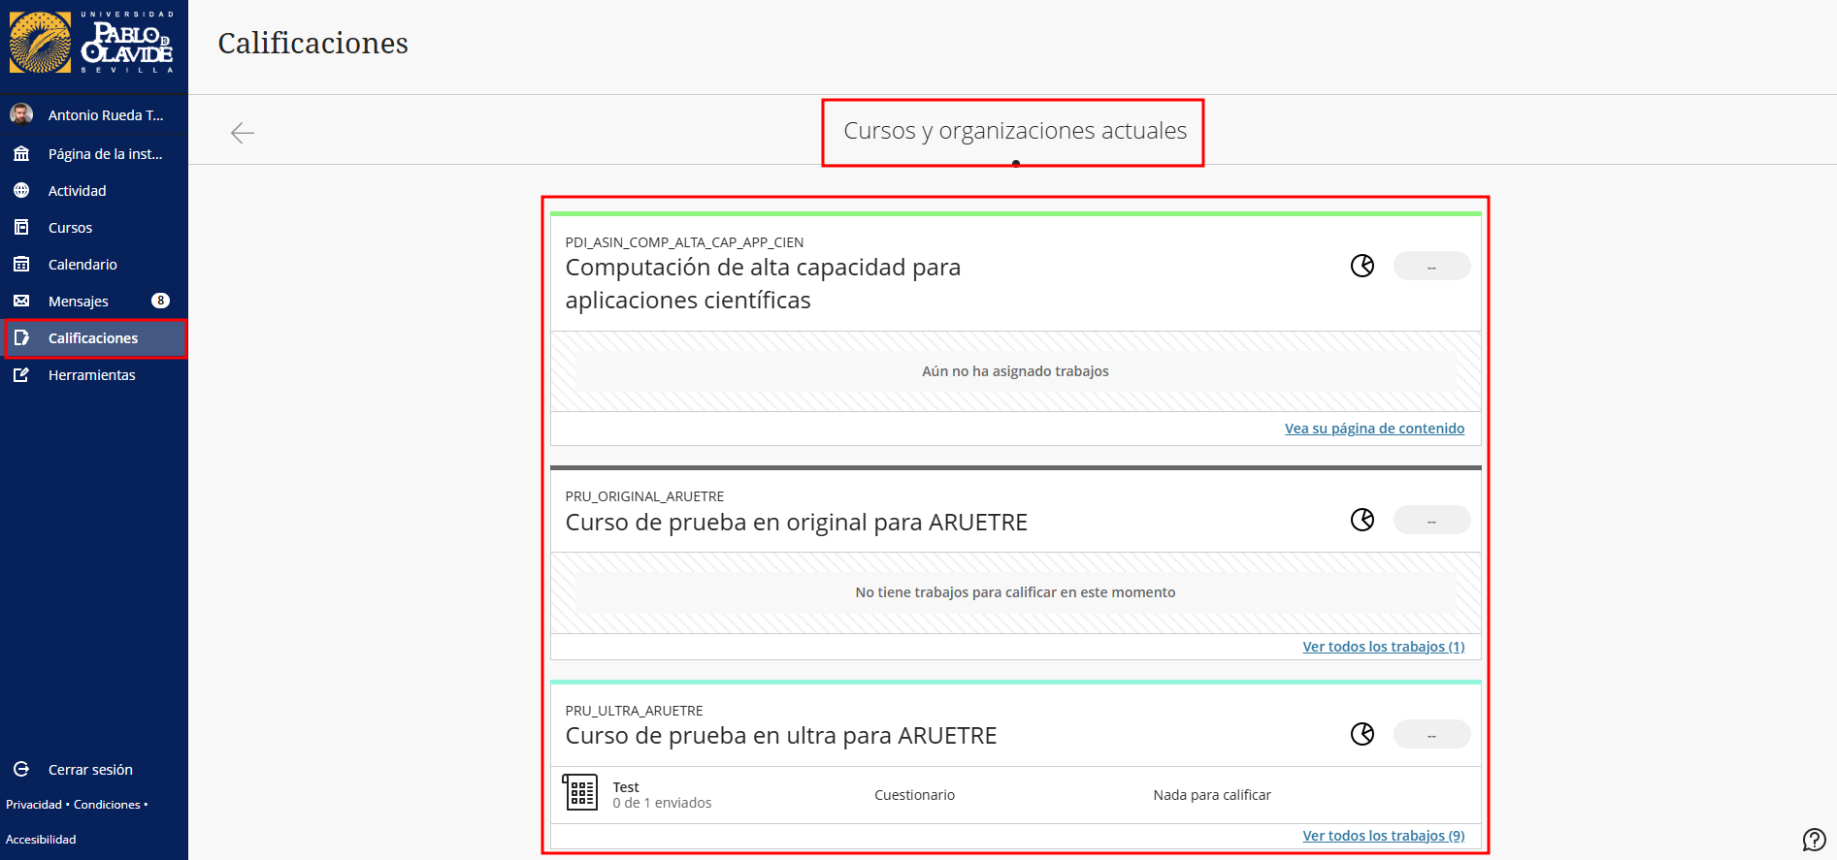
Task: Open the Calendario page
Action: (x=82, y=265)
